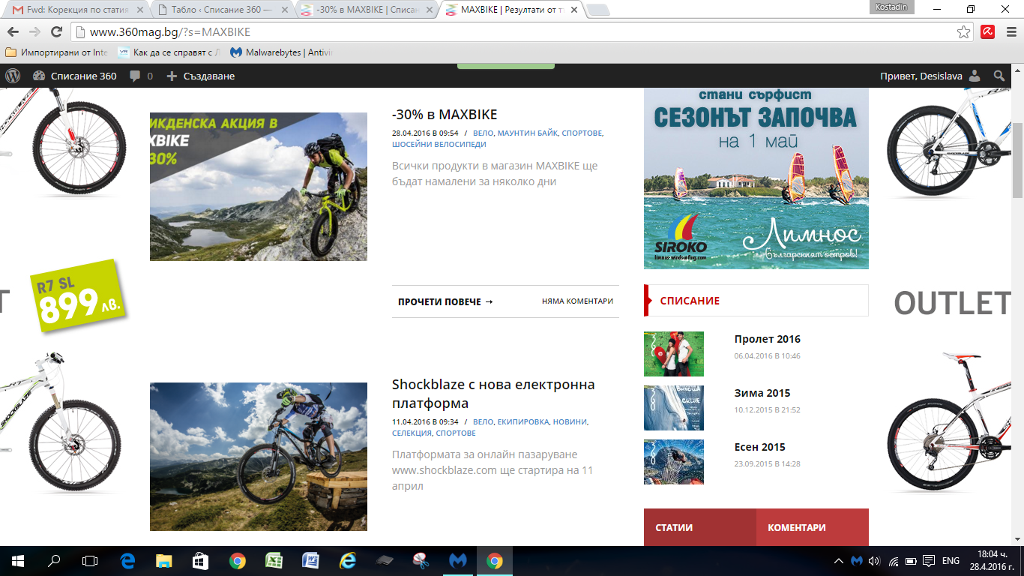Click the network icon in system tray

(893, 560)
